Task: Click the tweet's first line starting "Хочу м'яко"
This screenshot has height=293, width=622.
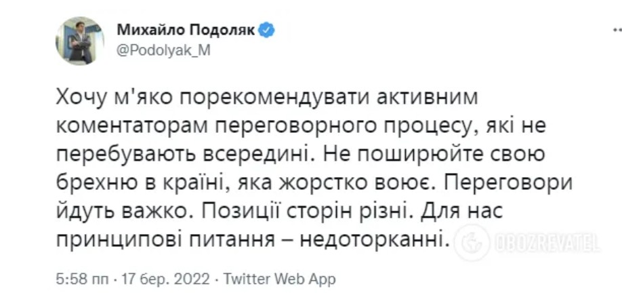Action: (268, 96)
